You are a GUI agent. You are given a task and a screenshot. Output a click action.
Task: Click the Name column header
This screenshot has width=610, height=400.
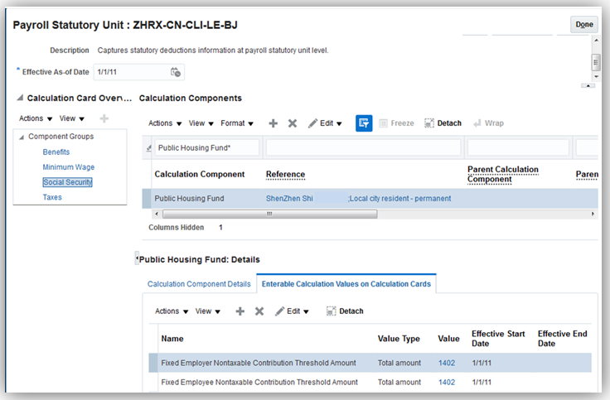172,339
